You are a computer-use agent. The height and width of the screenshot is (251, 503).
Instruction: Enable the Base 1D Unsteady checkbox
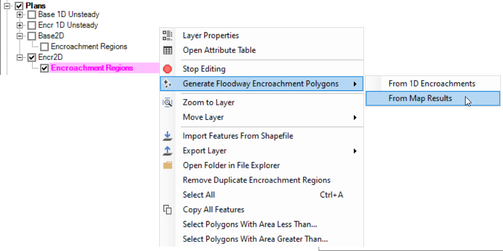pyautogui.click(x=32, y=15)
